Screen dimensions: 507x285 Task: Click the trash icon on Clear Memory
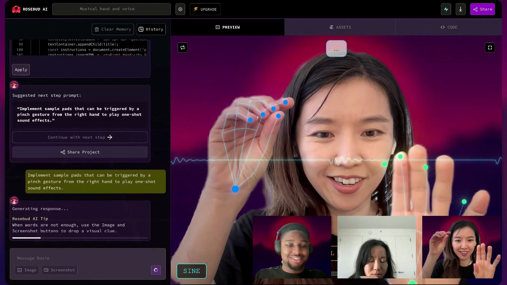(97, 29)
